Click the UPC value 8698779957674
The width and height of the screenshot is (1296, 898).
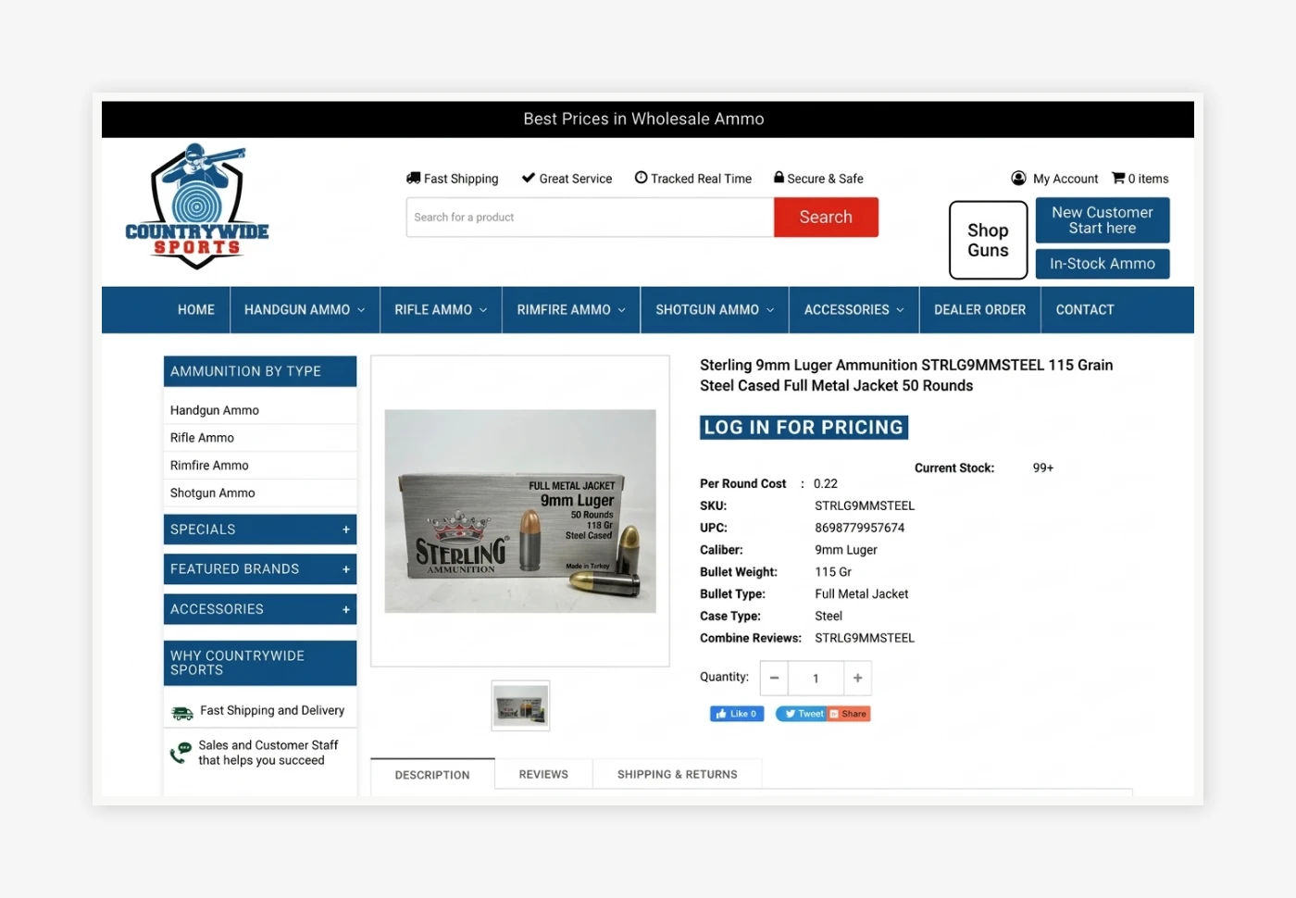(x=860, y=528)
